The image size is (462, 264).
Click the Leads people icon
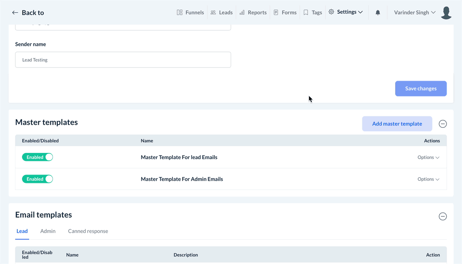pyautogui.click(x=213, y=12)
